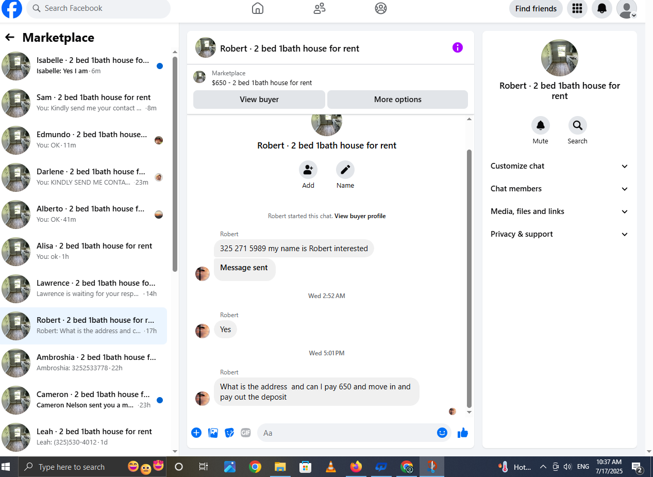Choose a sticker icon

(229, 433)
